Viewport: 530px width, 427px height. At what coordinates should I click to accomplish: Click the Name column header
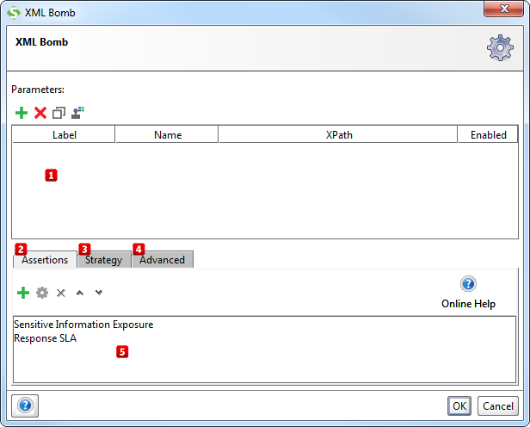pos(167,135)
